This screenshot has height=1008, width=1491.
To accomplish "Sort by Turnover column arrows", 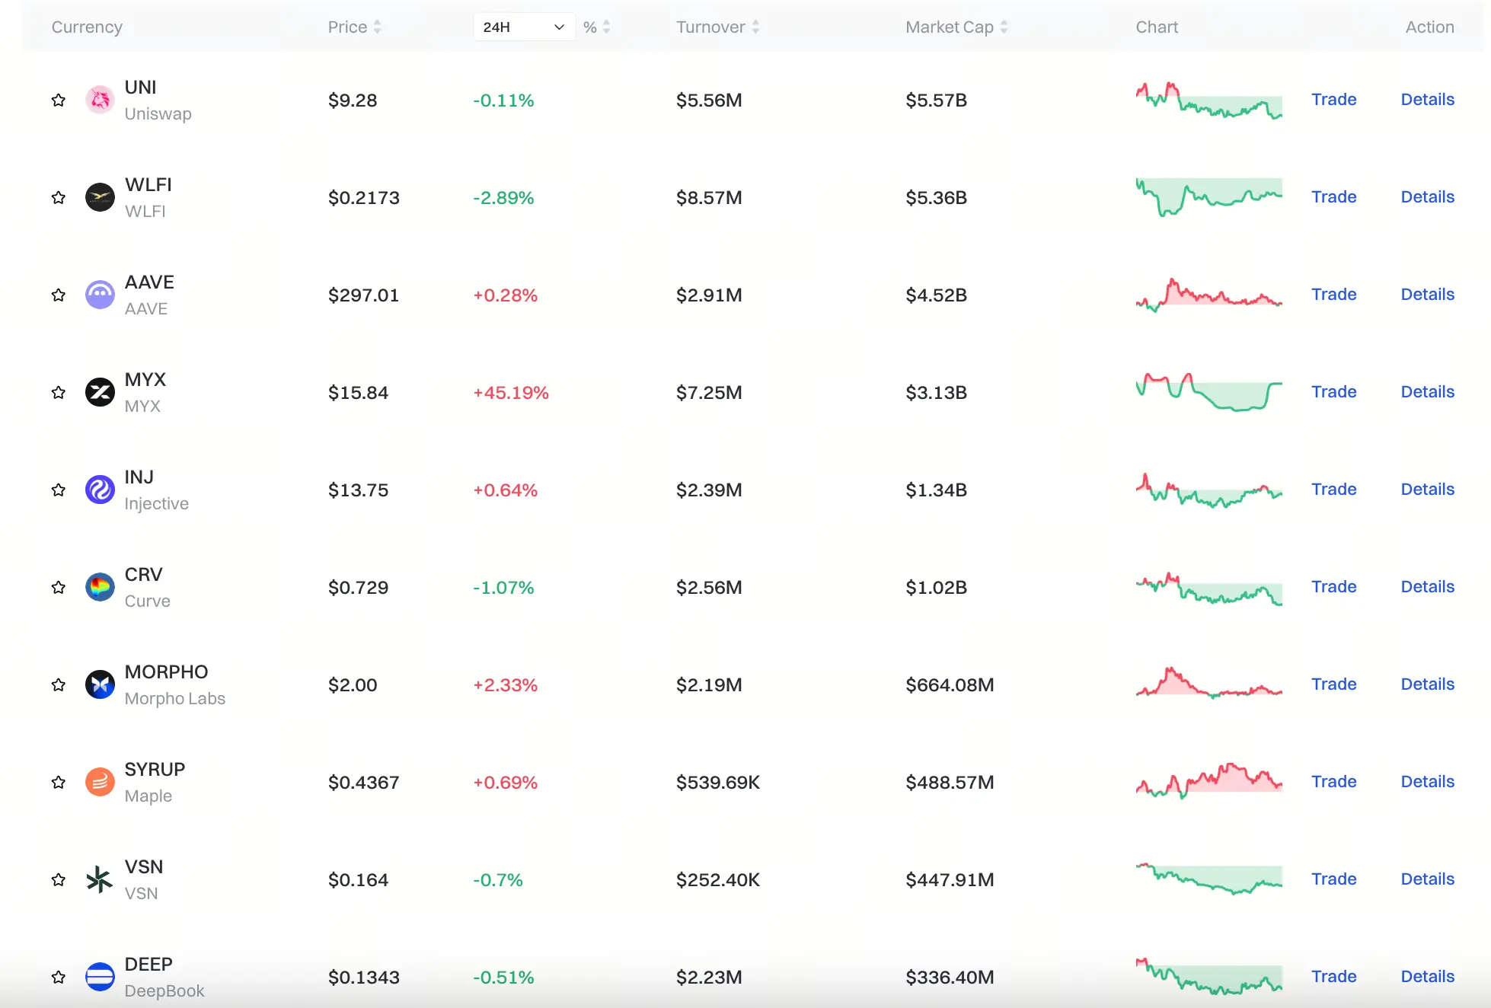I will [755, 27].
